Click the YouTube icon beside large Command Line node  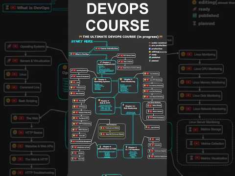click(x=14, y=88)
